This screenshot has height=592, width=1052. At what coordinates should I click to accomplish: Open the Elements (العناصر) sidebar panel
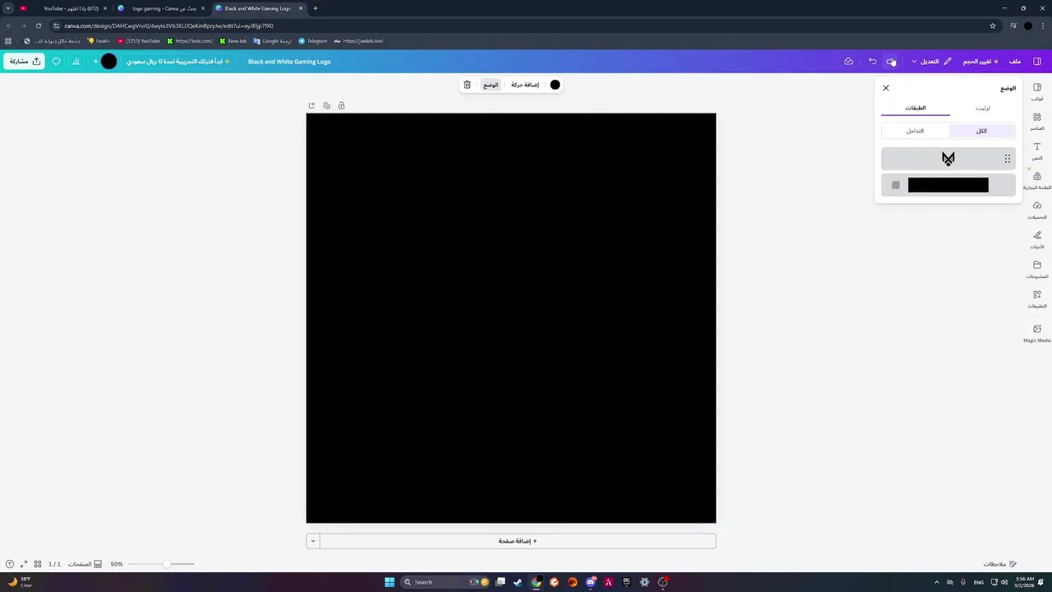point(1037,121)
